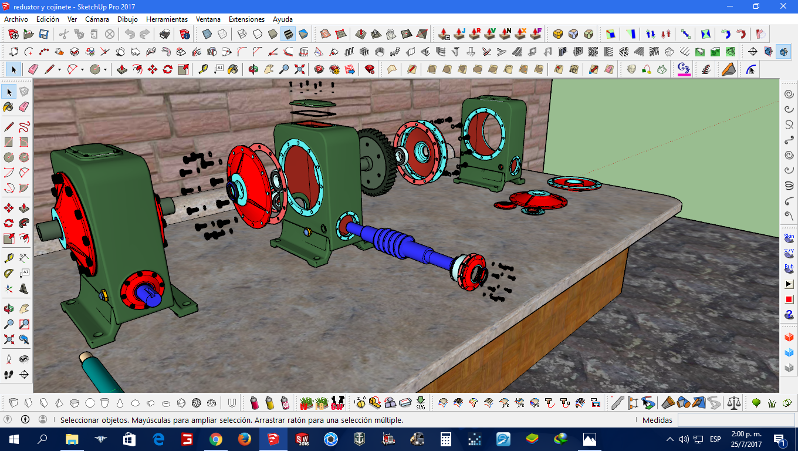
Task: Click Zoom Extents in top toolbar
Action: pyautogui.click(x=299, y=69)
